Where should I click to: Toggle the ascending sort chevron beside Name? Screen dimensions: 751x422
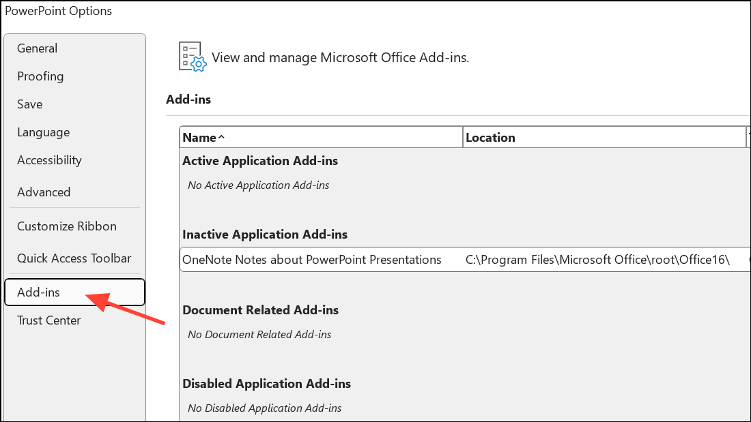(x=221, y=136)
